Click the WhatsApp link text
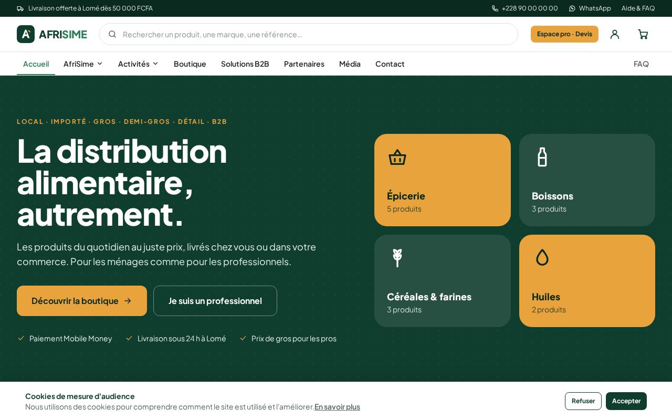 [x=595, y=8]
